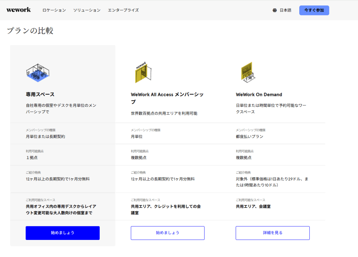The height and width of the screenshot is (257, 358).
Task: Click 12ヶ月以上の長期契約 under 専用スペース
Action: tap(58, 179)
